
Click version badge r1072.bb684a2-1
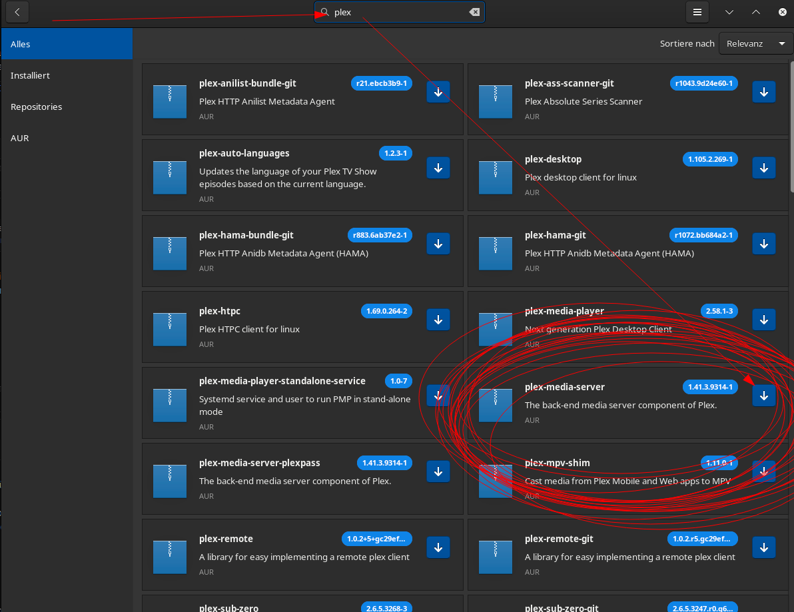pos(703,235)
